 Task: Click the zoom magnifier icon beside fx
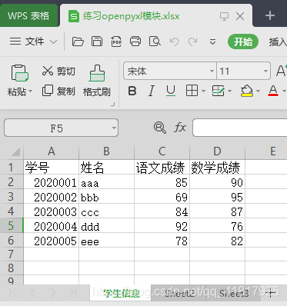coord(160,128)
